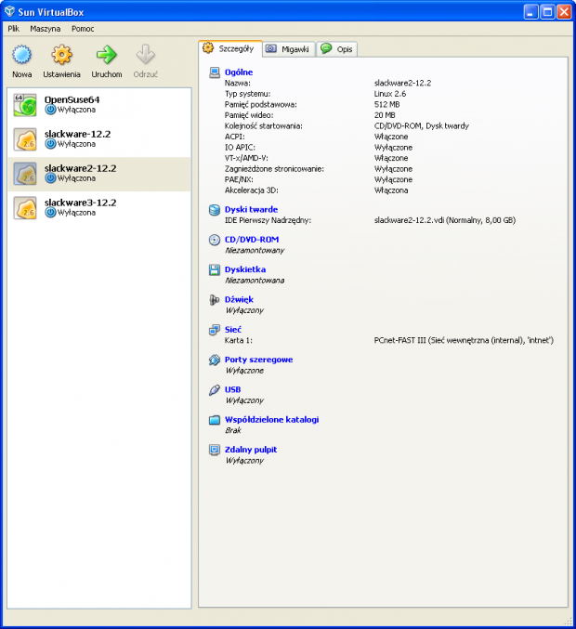
Task: Switch to the Migawki tab
Action: click(x=288, y=49)
